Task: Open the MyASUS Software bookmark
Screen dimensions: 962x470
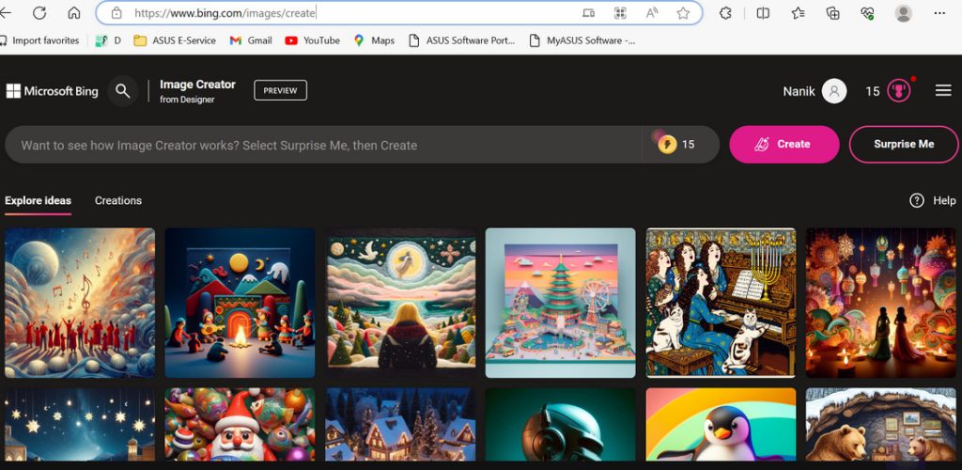Action: [x=582, y=40]
